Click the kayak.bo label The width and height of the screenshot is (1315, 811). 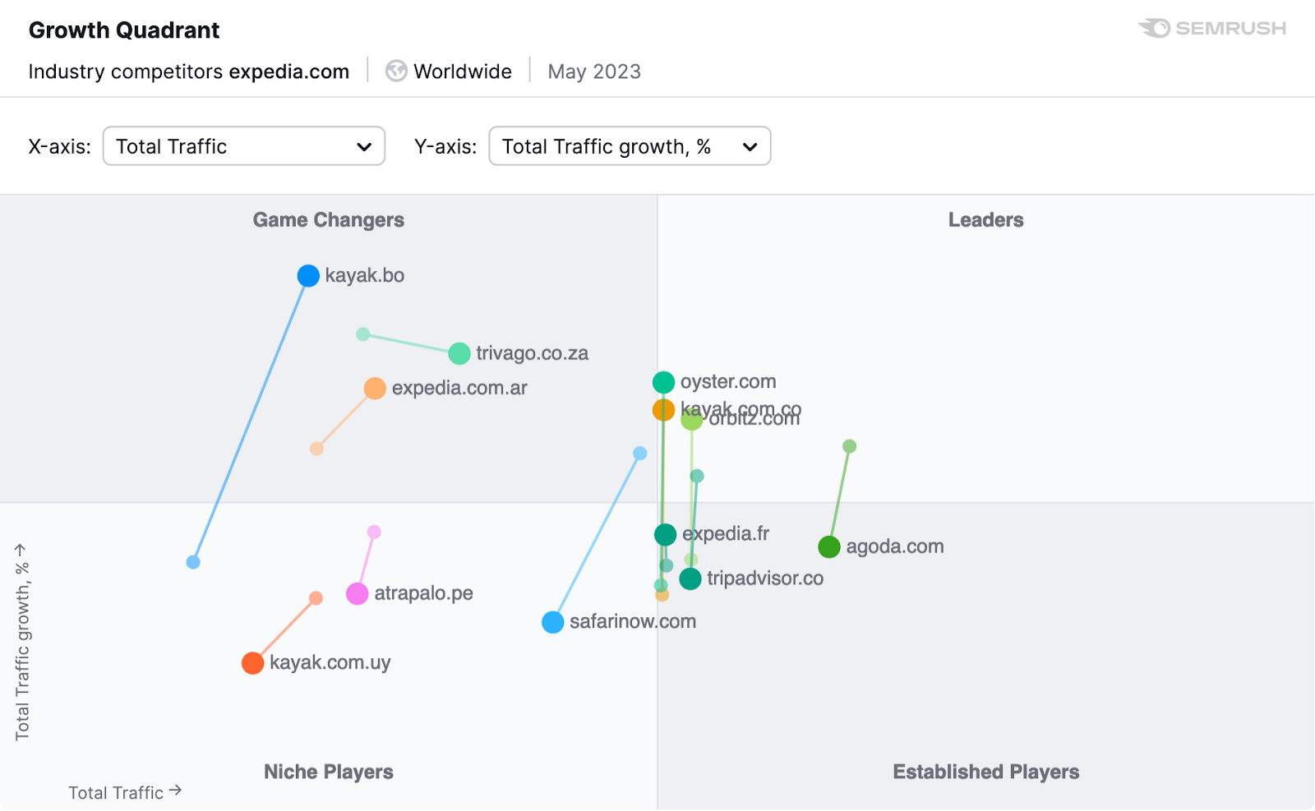coord(364,275)
